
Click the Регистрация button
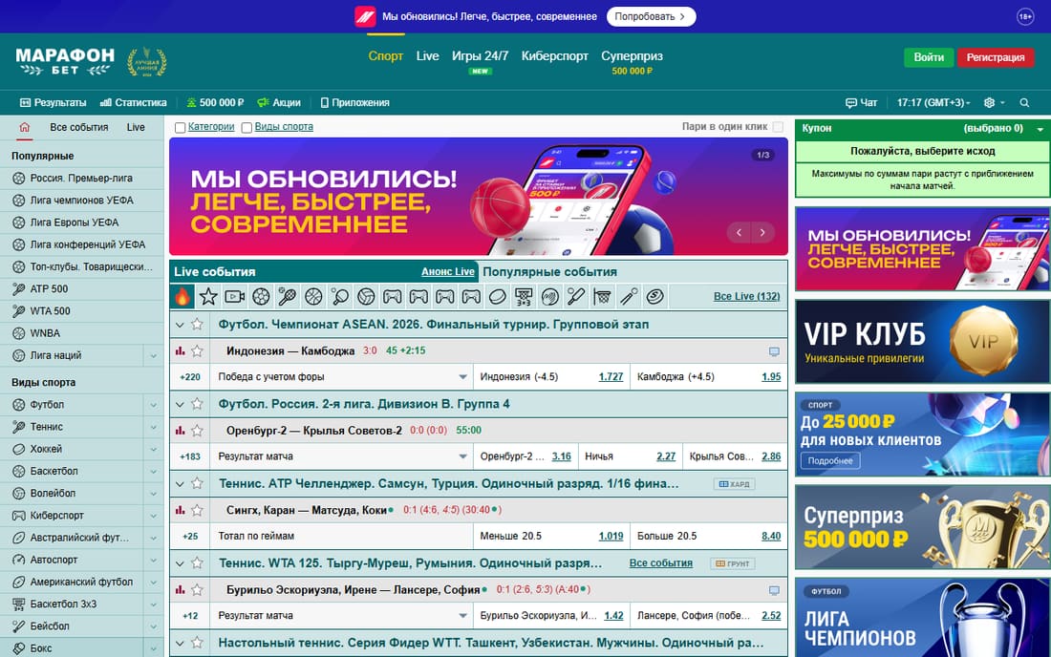click(996, 57)
